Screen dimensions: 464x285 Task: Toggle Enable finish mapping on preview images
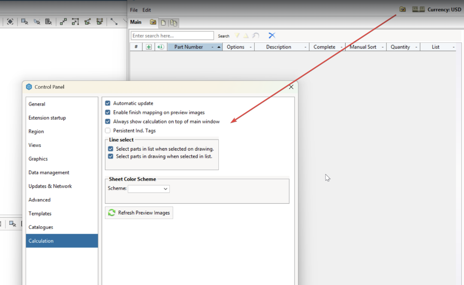pyautogui.click(x=108, y=112)
